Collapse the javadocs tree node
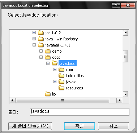 [48, 63]
